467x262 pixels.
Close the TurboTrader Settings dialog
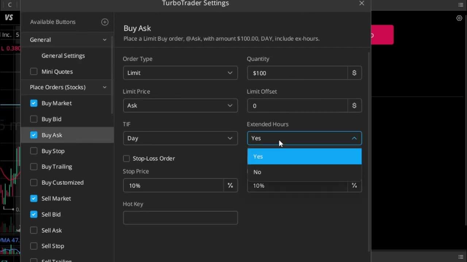click(362, 3)
